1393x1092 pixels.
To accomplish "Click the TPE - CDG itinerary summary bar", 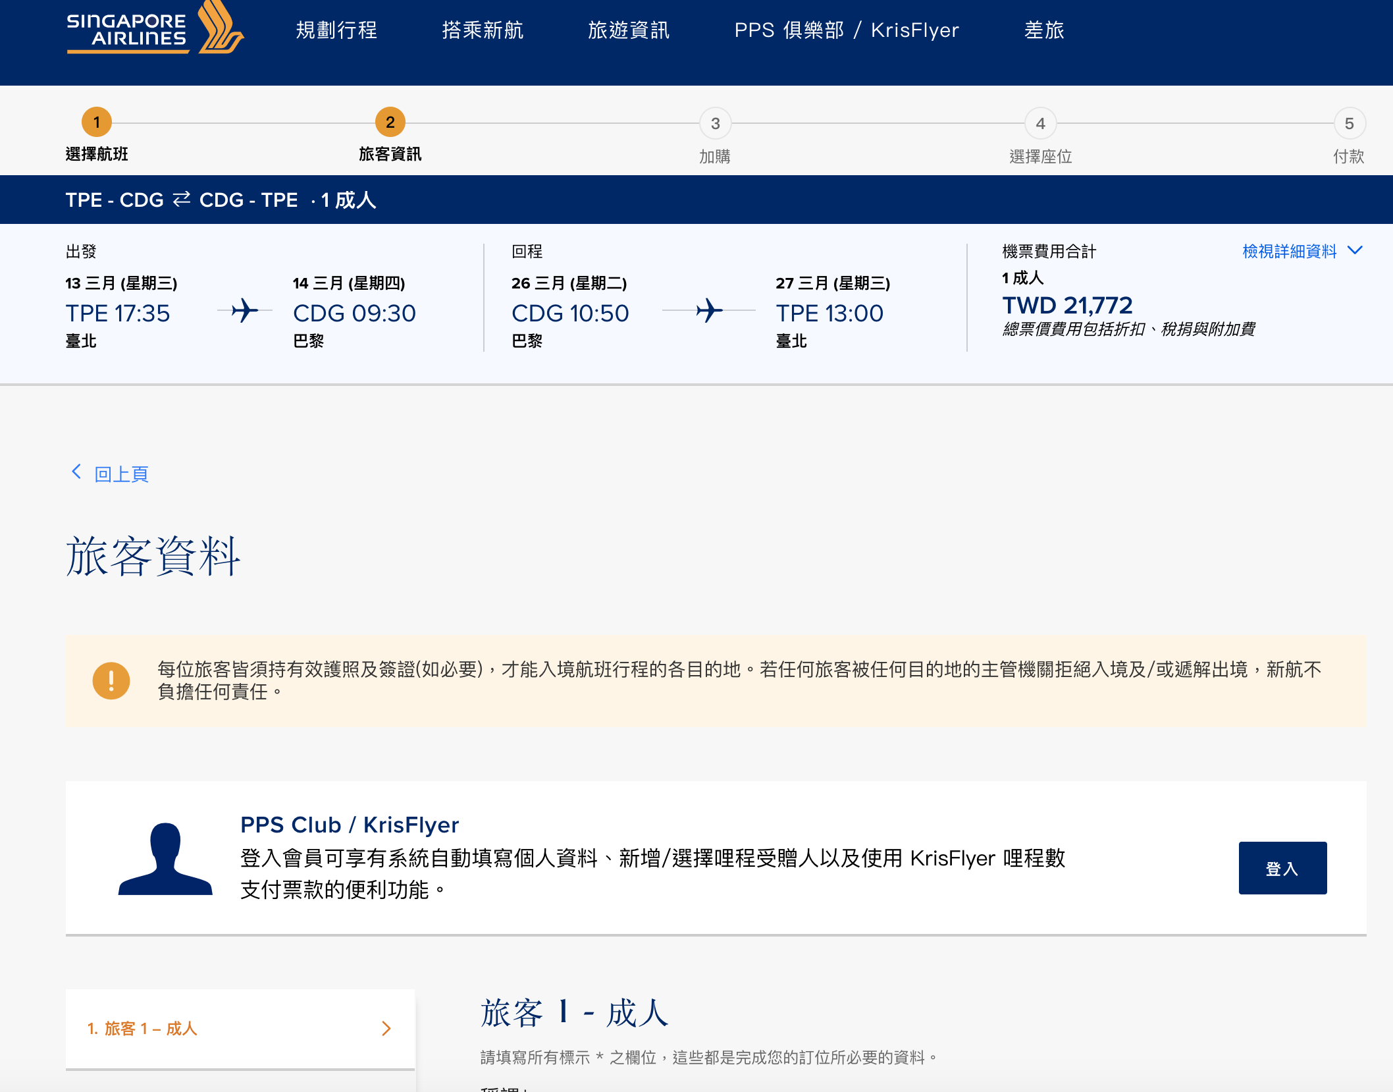I will pos(221,200).
